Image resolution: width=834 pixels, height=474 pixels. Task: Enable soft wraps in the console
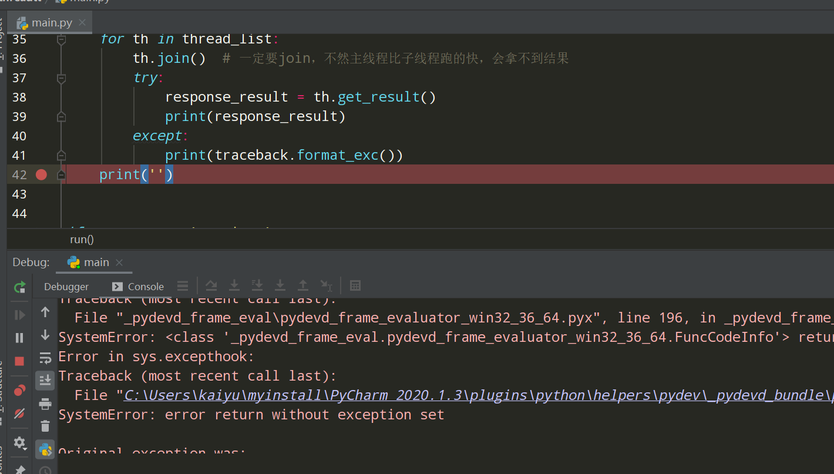pos(45,358)
